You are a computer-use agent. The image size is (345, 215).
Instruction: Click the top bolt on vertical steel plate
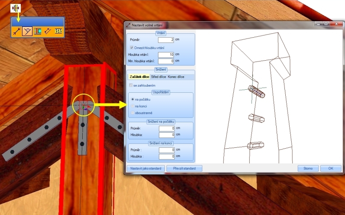click(x=83, y=125)
